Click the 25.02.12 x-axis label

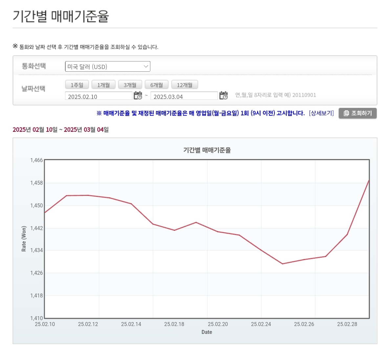pyautogui.click(x=88, y=324)
